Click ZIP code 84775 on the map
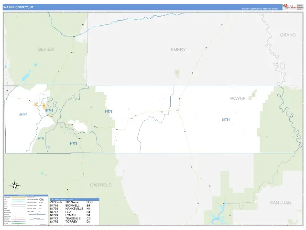Screen dimensions: 306x230 click(x=109, y=112)
